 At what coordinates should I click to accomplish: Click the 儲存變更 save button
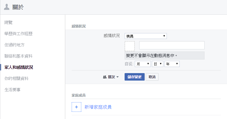[x=134, y=77]
